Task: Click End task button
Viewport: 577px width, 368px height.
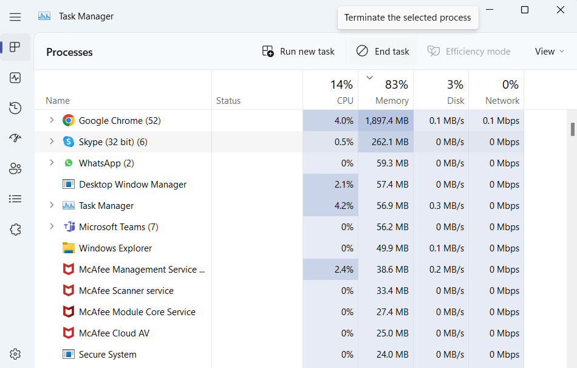Action: tap(383, 51)
